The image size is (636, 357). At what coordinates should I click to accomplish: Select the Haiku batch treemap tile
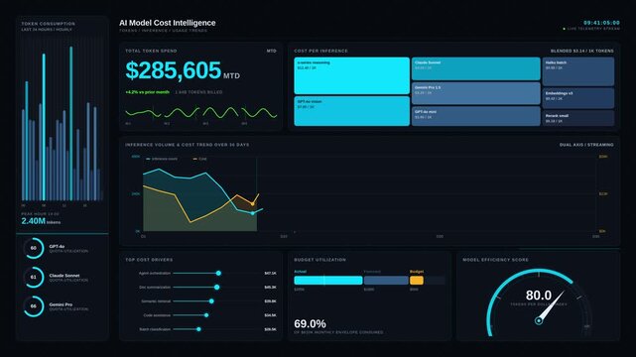(x=578, y=71)
